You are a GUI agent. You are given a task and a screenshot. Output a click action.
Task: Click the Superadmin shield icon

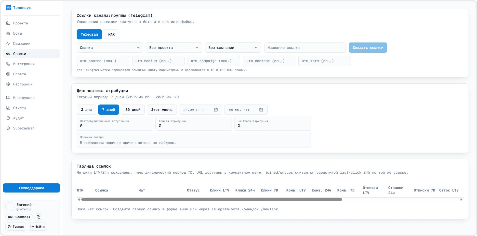pos(8,128)
